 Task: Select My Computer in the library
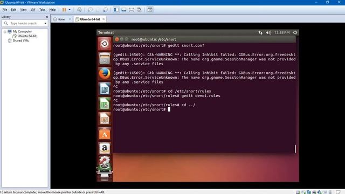22,31
